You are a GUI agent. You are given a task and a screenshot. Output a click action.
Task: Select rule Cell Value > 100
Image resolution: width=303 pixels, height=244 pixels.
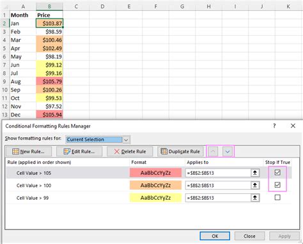coord(34,186)
